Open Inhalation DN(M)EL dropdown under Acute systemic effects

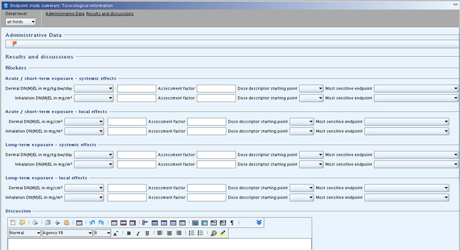pos(93,98)
